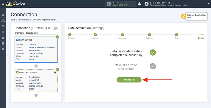Screen dimensions: 211x108
Task: Click the account avatar icon
Action: click(x=147, y=4)
